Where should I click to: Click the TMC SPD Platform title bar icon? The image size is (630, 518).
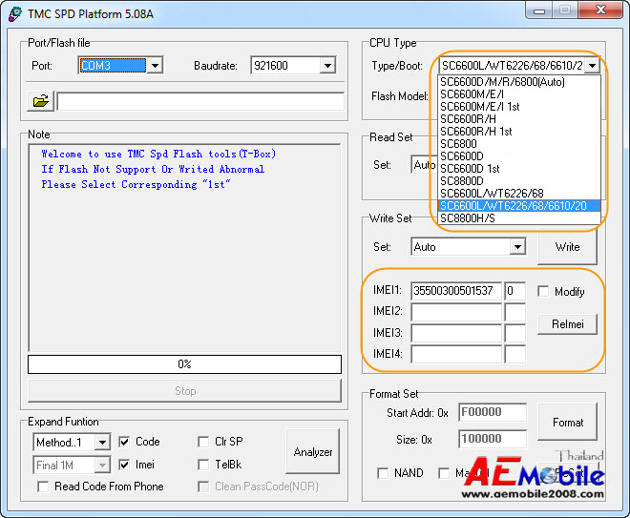coord(15,14)
